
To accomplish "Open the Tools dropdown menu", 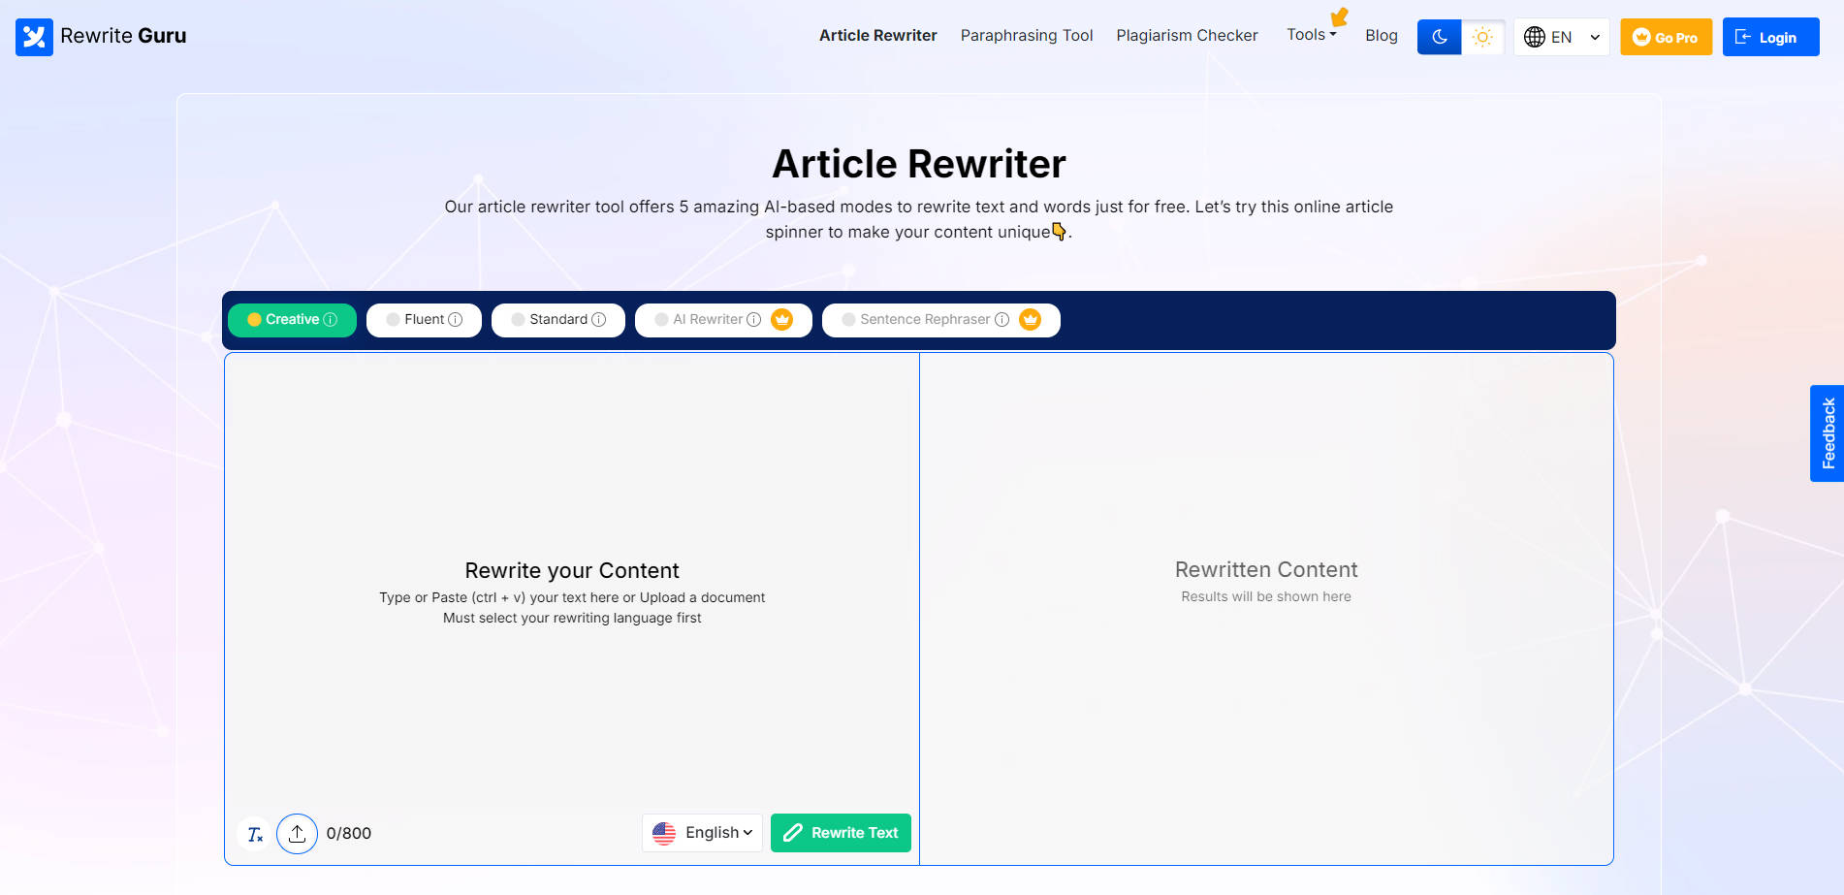I will 1311,35.
